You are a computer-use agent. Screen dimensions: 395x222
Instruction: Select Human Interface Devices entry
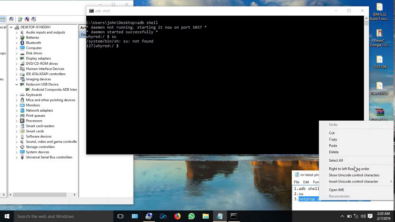coord(45,69)
